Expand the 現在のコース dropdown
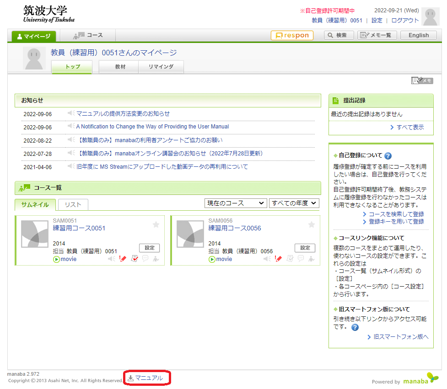This screenshot has height=389, width=447. coord(236,203)
